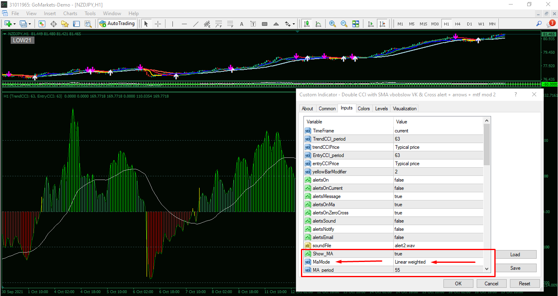Expand the new chart dropdown arrow
Image resolution: width=558 pixels, height=296 pixels.
click(15, 24)
